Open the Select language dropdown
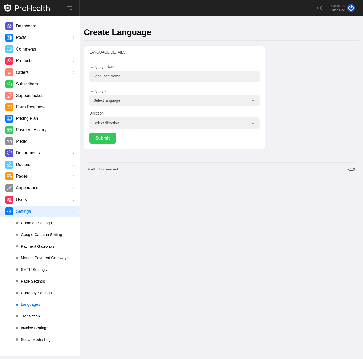The height and width of the screenshot is (359, 363). pyautogui.click(x=174, y=101)
